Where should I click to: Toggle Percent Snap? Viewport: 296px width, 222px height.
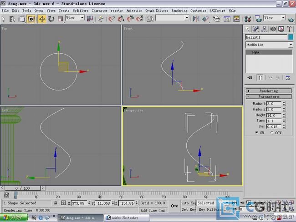pyautogui.click(x=130, y=19)
